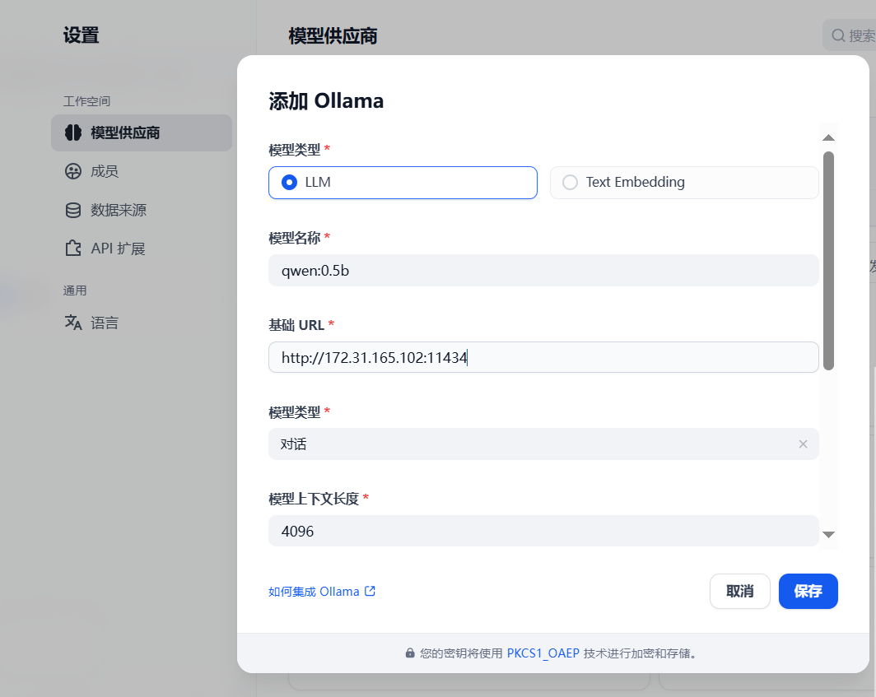876x697 pixels.
Task: Select the Text Embedding radio button
Action: [570, 182]
